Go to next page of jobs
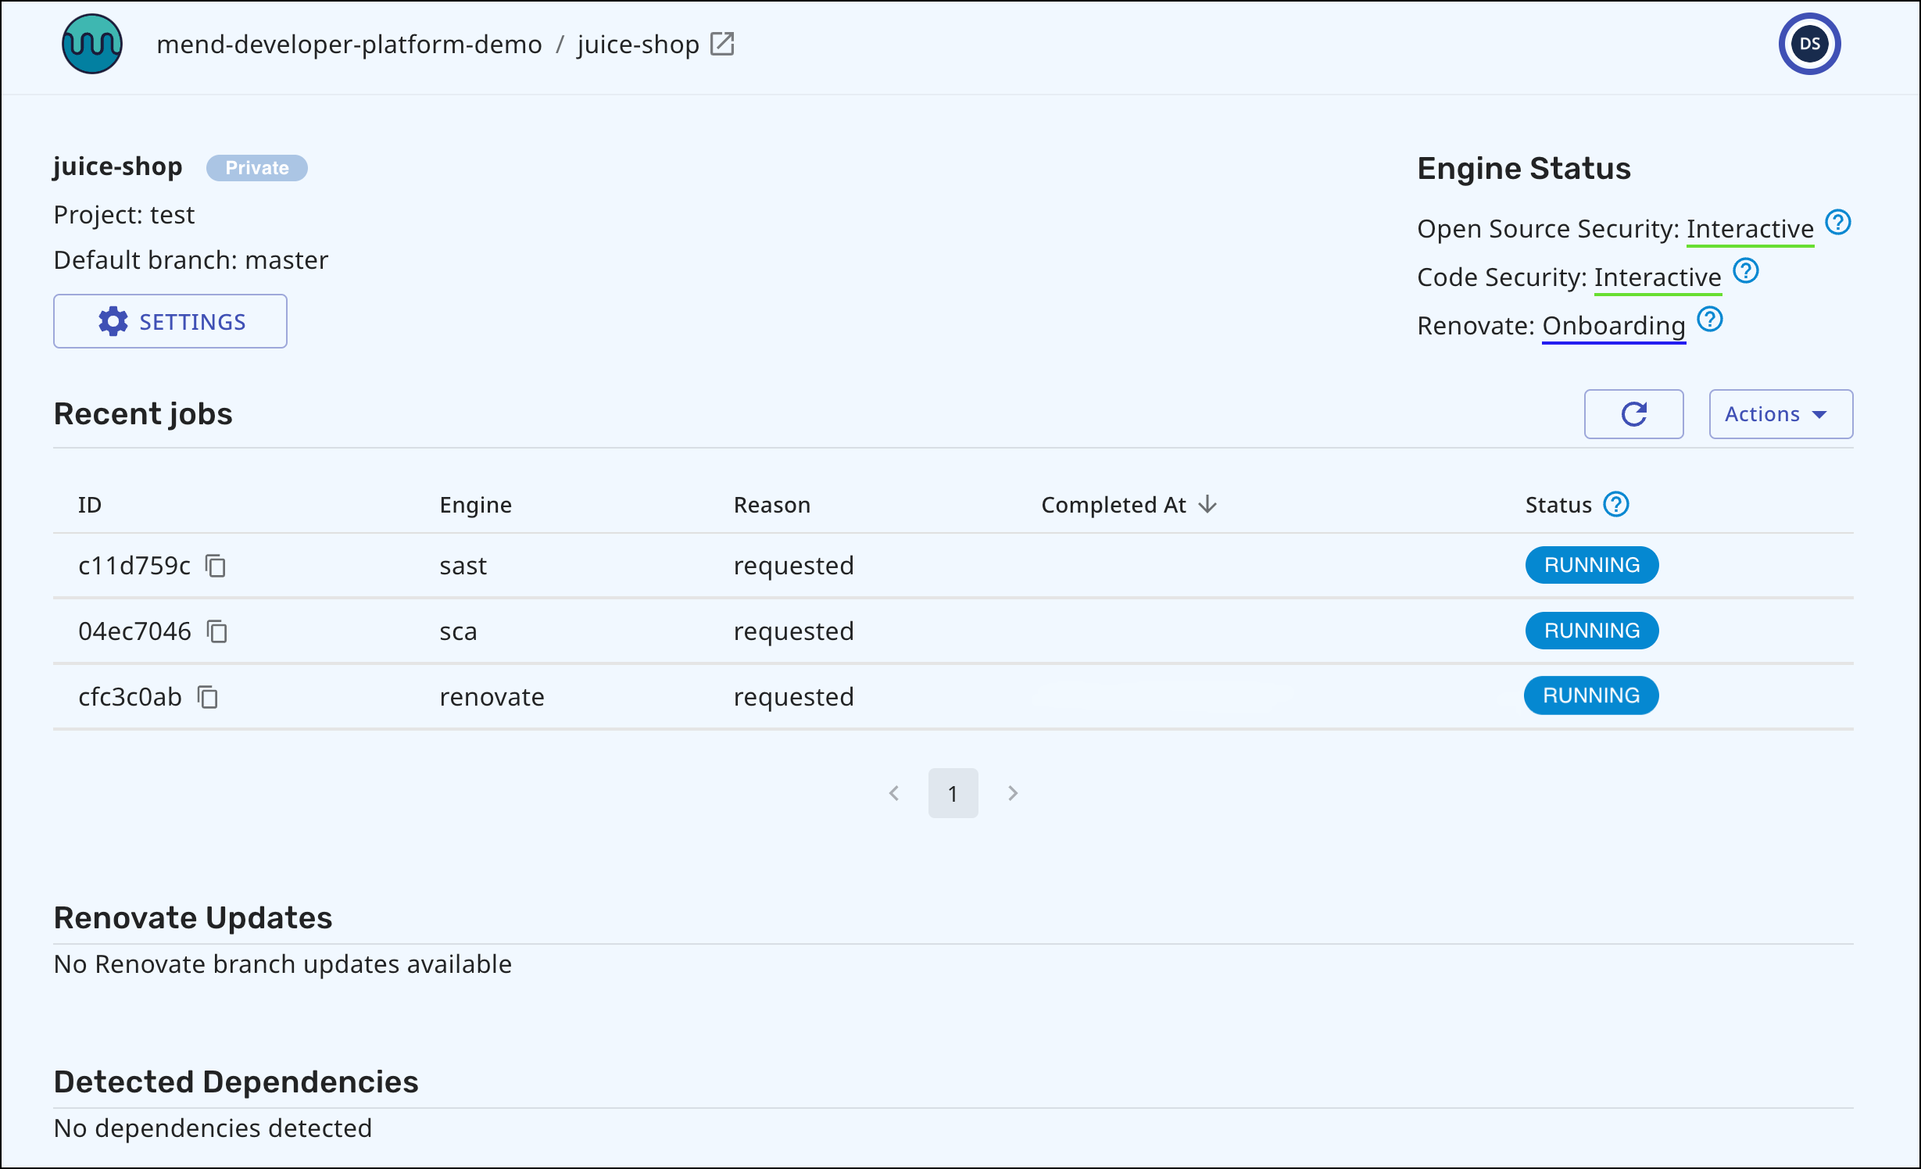The height and width of the screenshot is (1169, 1921). tap(1013, 793)
